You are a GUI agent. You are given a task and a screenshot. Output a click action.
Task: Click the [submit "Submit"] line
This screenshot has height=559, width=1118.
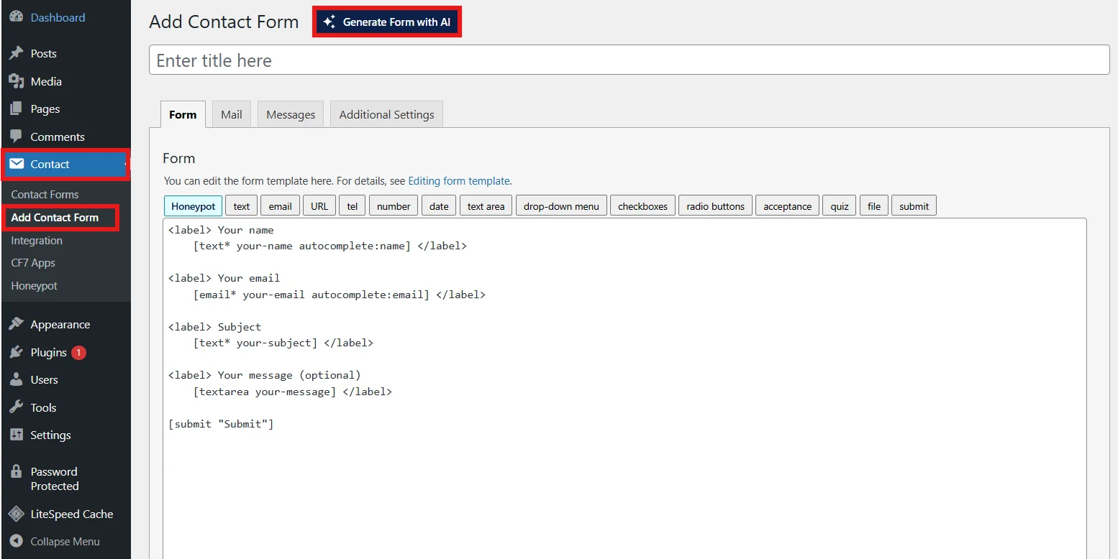pos(221,424)
